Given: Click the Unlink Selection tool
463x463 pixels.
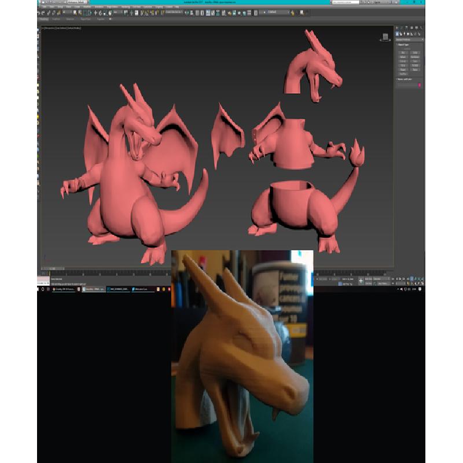Looking at the screenshot, I should [x=53, y=13].
